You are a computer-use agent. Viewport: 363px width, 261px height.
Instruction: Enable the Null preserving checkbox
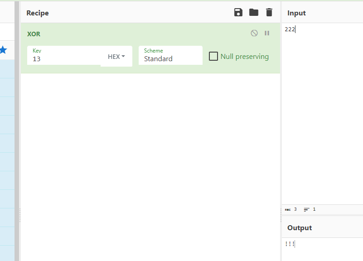pyautogui.click(x=213, y=56)
